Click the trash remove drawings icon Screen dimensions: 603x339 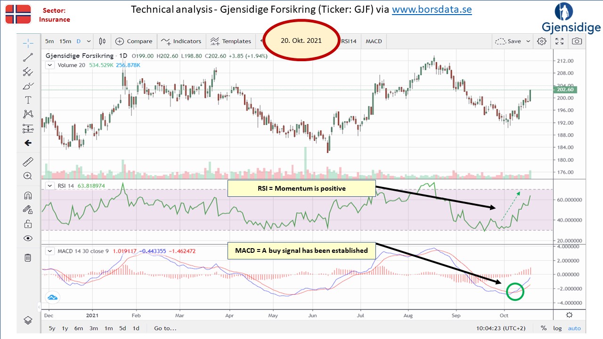click(28, 257)
